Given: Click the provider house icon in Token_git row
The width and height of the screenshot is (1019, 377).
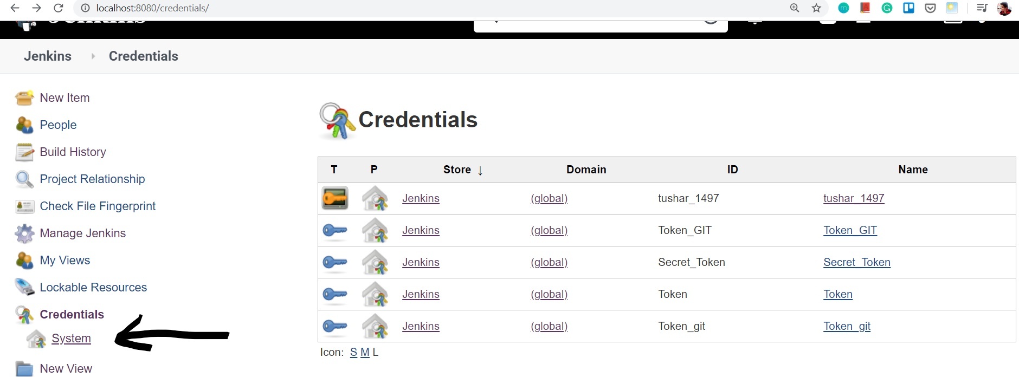Looking at the screenshot, I should [375, 326].
